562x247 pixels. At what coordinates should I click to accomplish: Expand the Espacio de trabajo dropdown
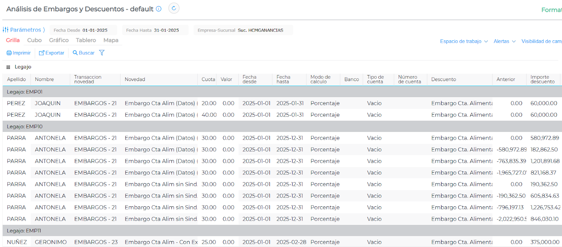pos(464,41)
